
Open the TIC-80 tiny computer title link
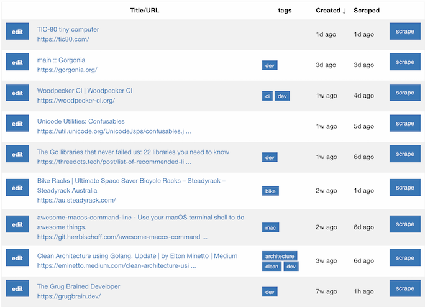tap(68, 29)
